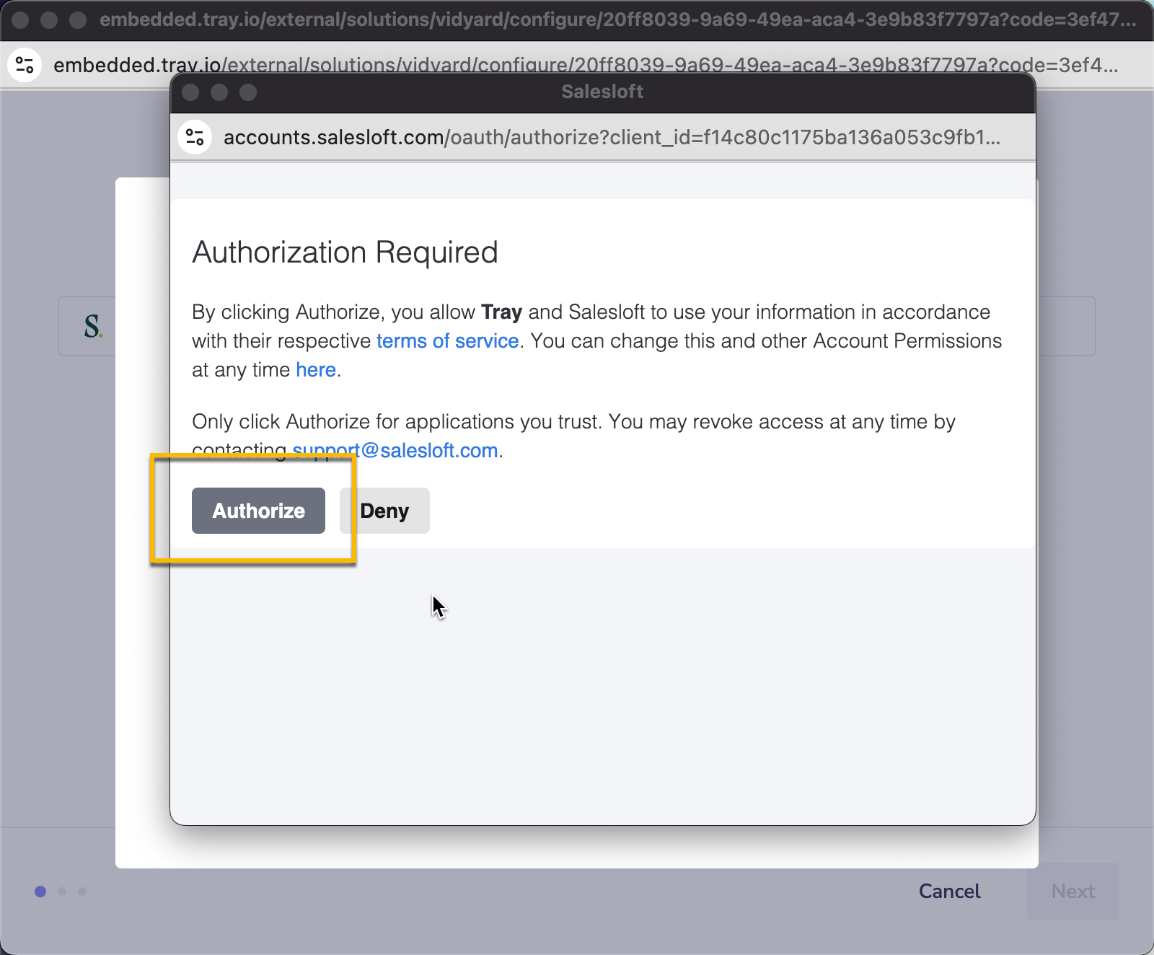Click the support@salesloft.com email link

395,450
